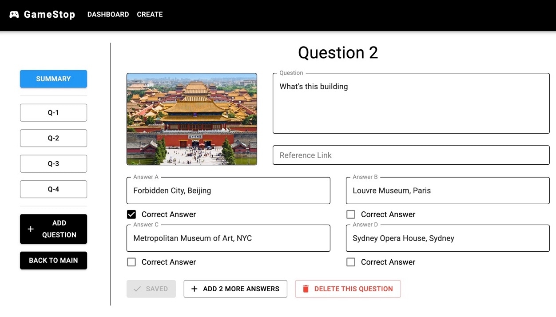Click the plus icon on Add Question
The width and height of the screenshot is (556, 317).
[x=31, y=229]
